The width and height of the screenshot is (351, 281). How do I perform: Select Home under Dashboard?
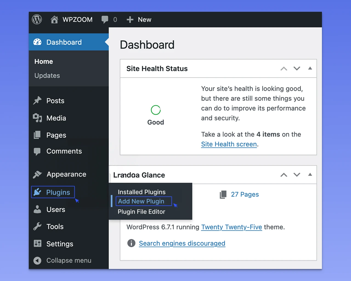[x=44, y=61]
